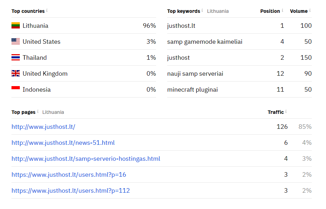Click the keyword justhost
Viewport: 326px width, 209px height.
pyautogui.click(x=178, y=58)
